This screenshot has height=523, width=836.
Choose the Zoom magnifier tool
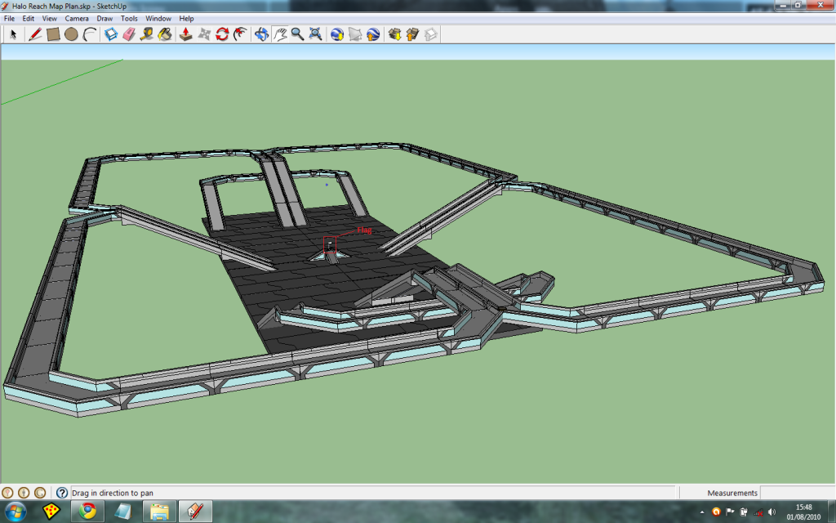point(297,34)
